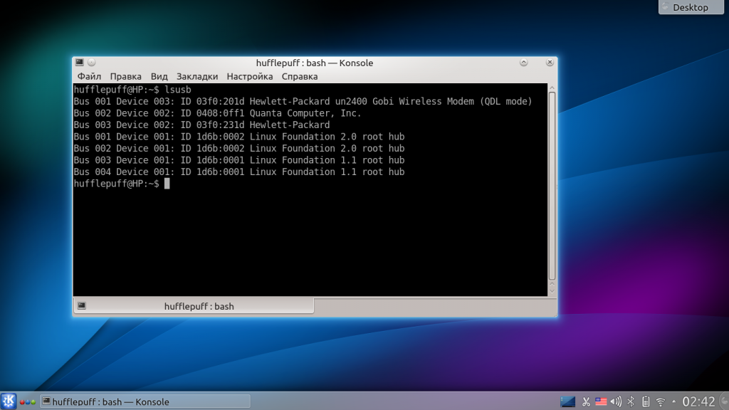
Task: Open Klipper clipboard scissors icon
Action: pos(586,401)
